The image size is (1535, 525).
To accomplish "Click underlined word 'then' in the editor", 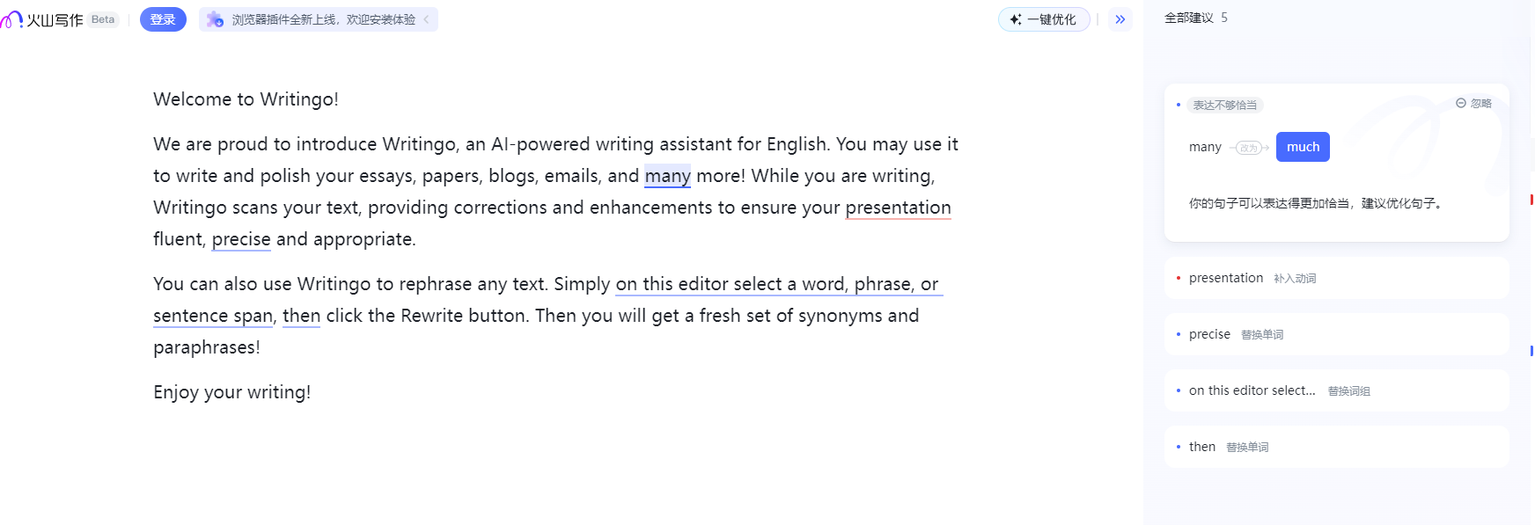I will (301, 316).
